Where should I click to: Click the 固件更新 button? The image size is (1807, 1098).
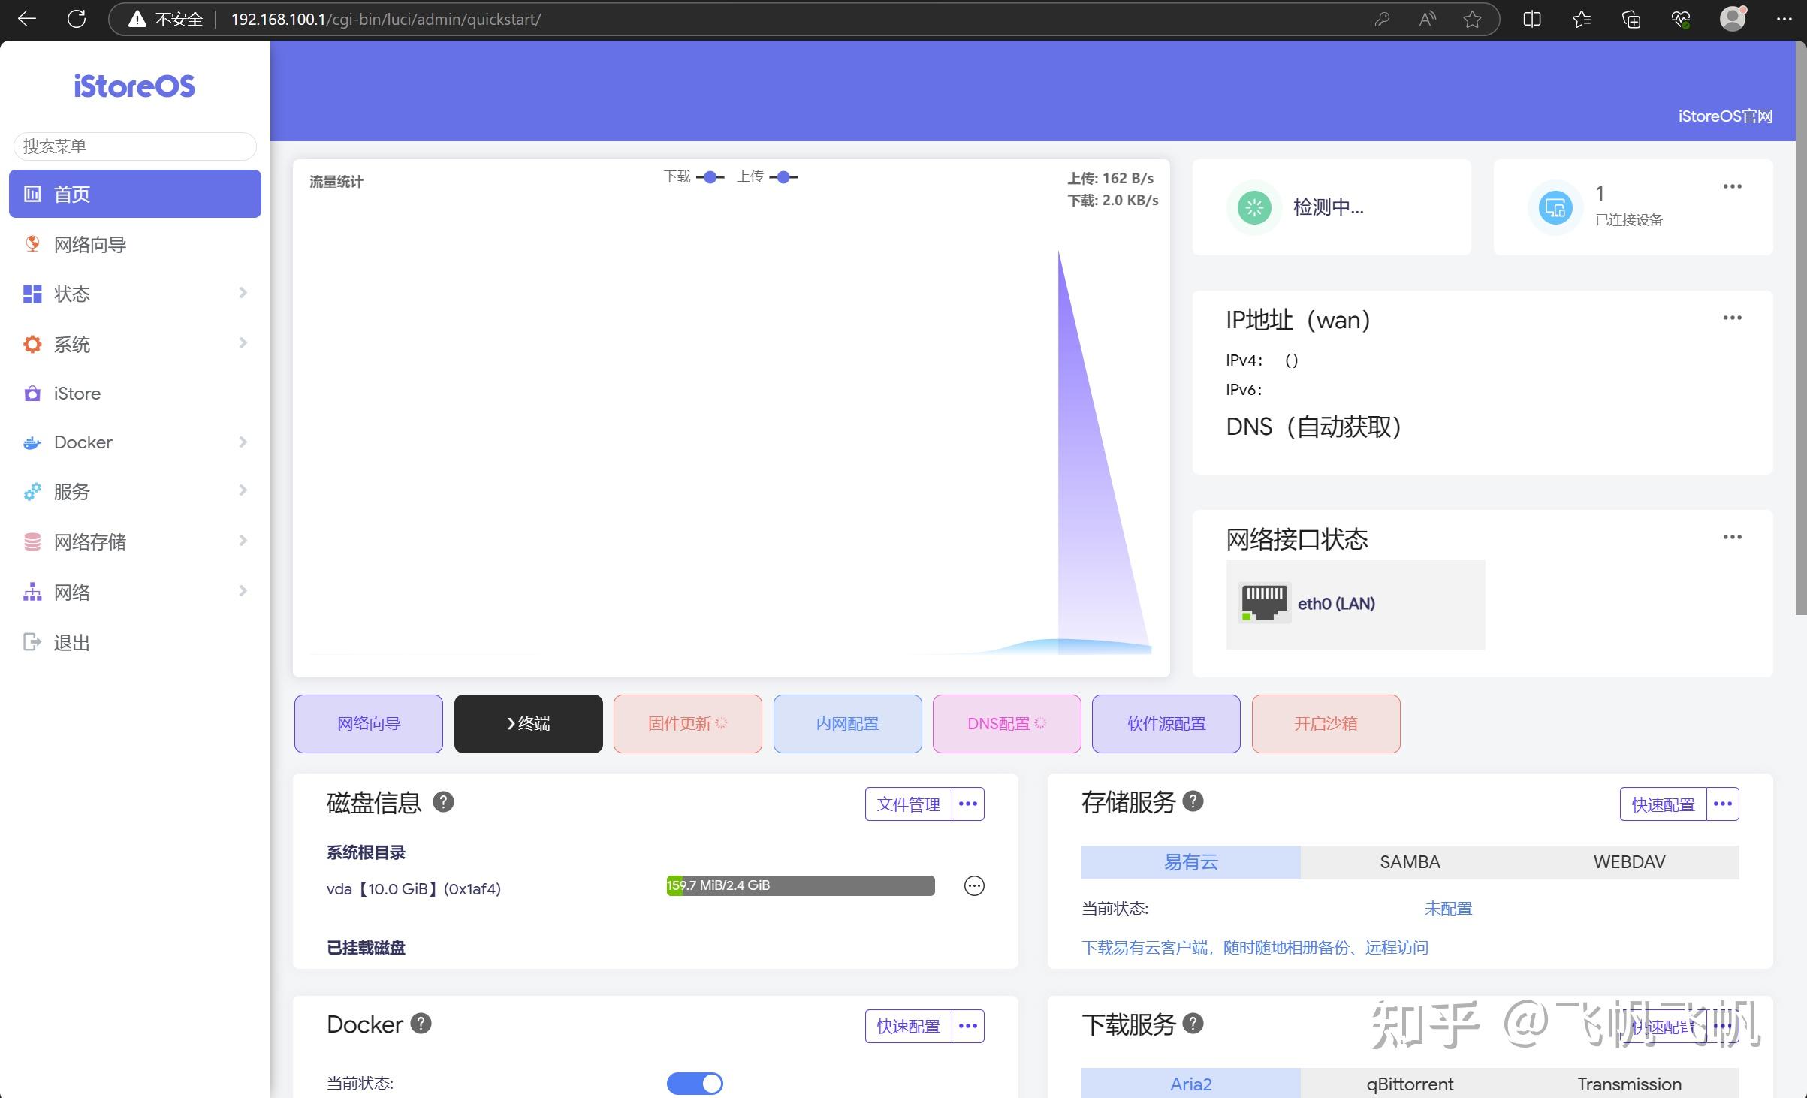[687, 723]
